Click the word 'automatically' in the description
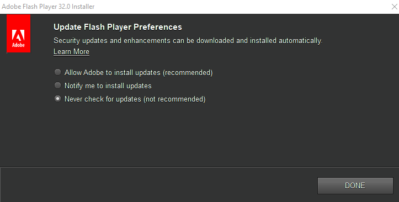This screenshot has width=399, height=202. coord(301,41)
